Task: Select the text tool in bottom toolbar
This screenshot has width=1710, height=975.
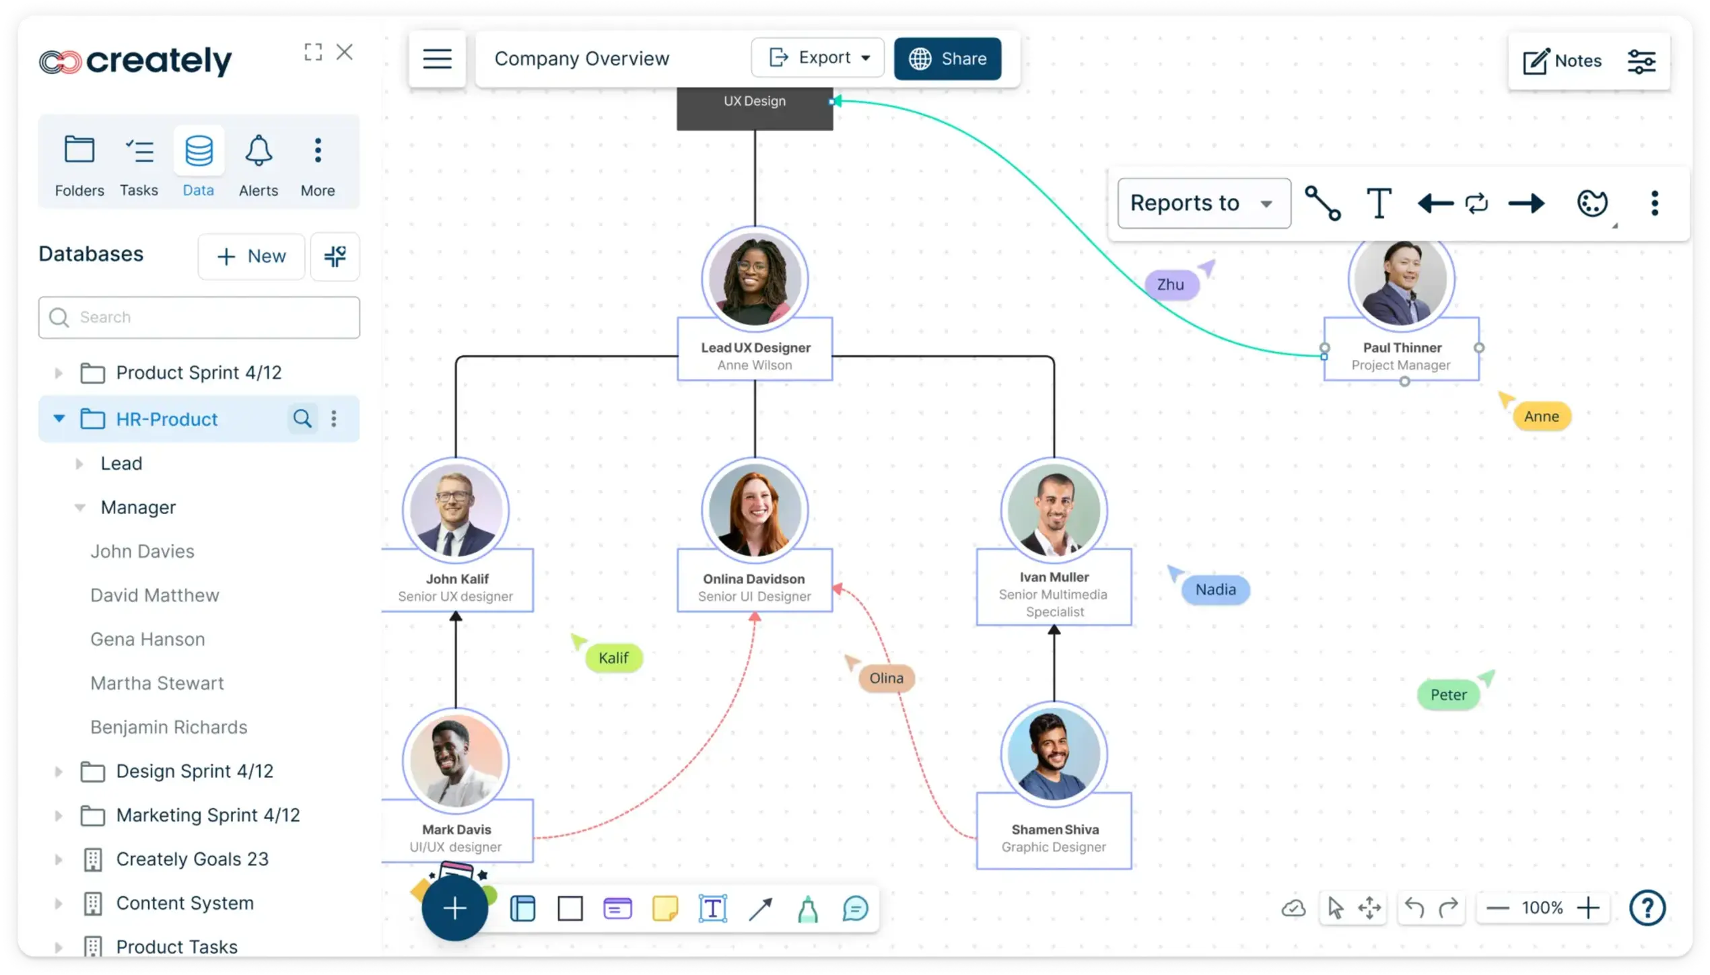Action: tap(713, 908)
